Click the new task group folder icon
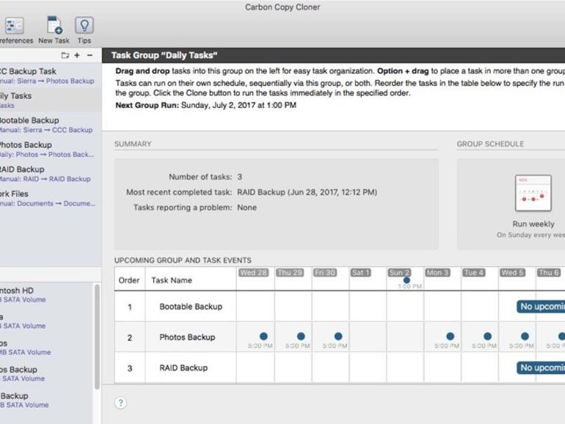 [x=65, y=55]
